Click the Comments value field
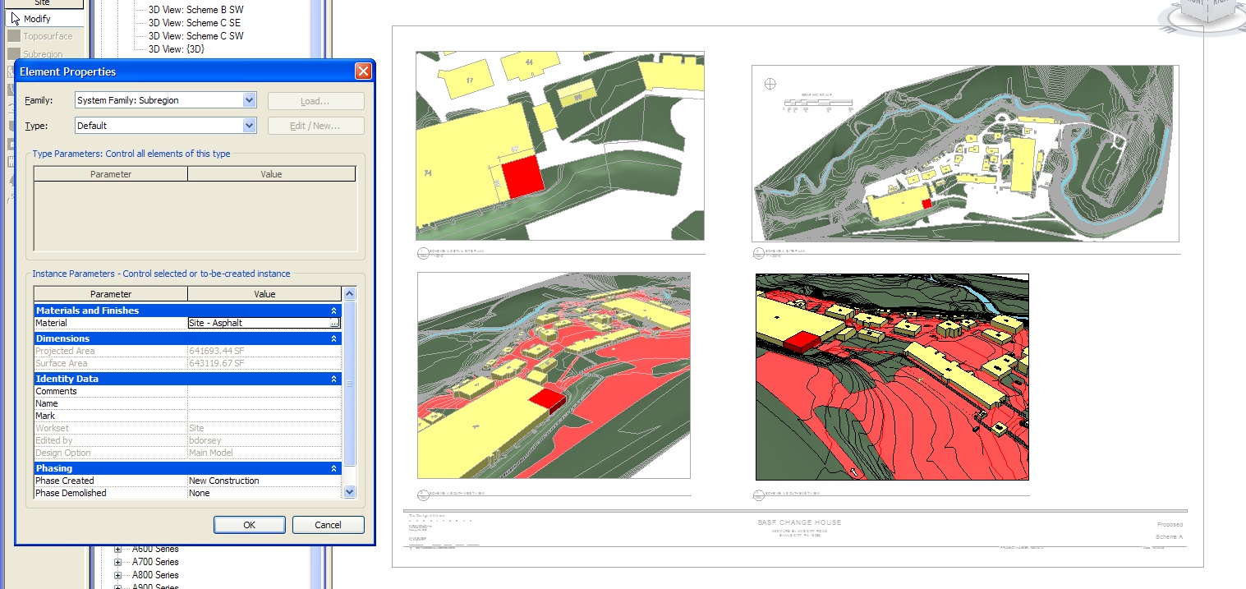Screen dimensions: 1246x589 [264, 391]
